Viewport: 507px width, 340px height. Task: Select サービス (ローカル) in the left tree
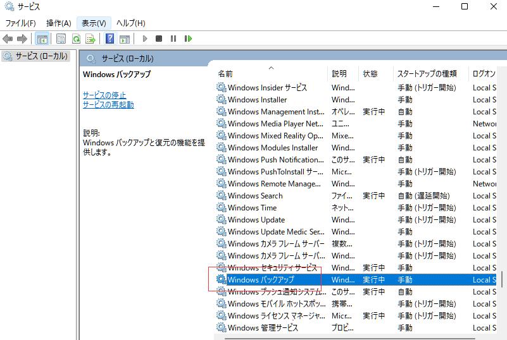[36, 56]
